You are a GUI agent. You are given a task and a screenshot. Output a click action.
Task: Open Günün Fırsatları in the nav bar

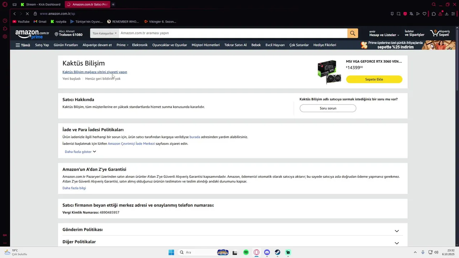tap(66, 45)
